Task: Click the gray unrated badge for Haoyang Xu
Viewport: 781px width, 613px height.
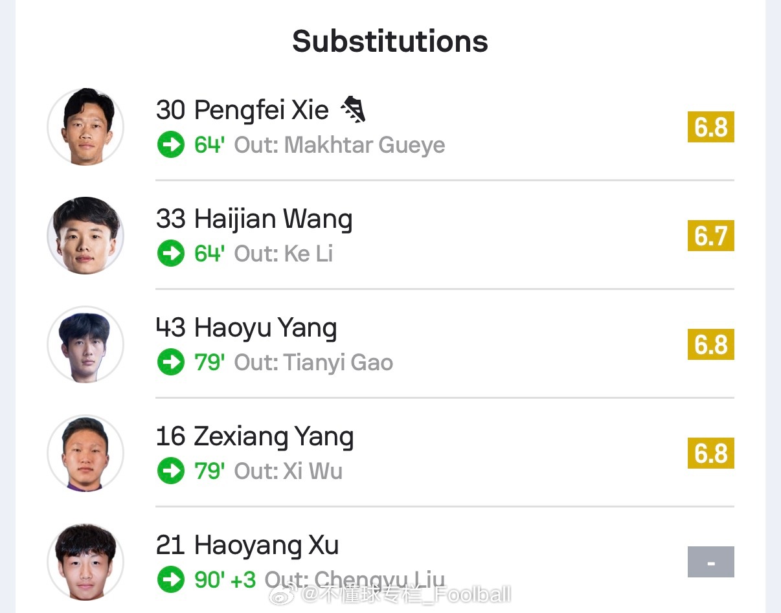Action: click(x=710, y=562)
